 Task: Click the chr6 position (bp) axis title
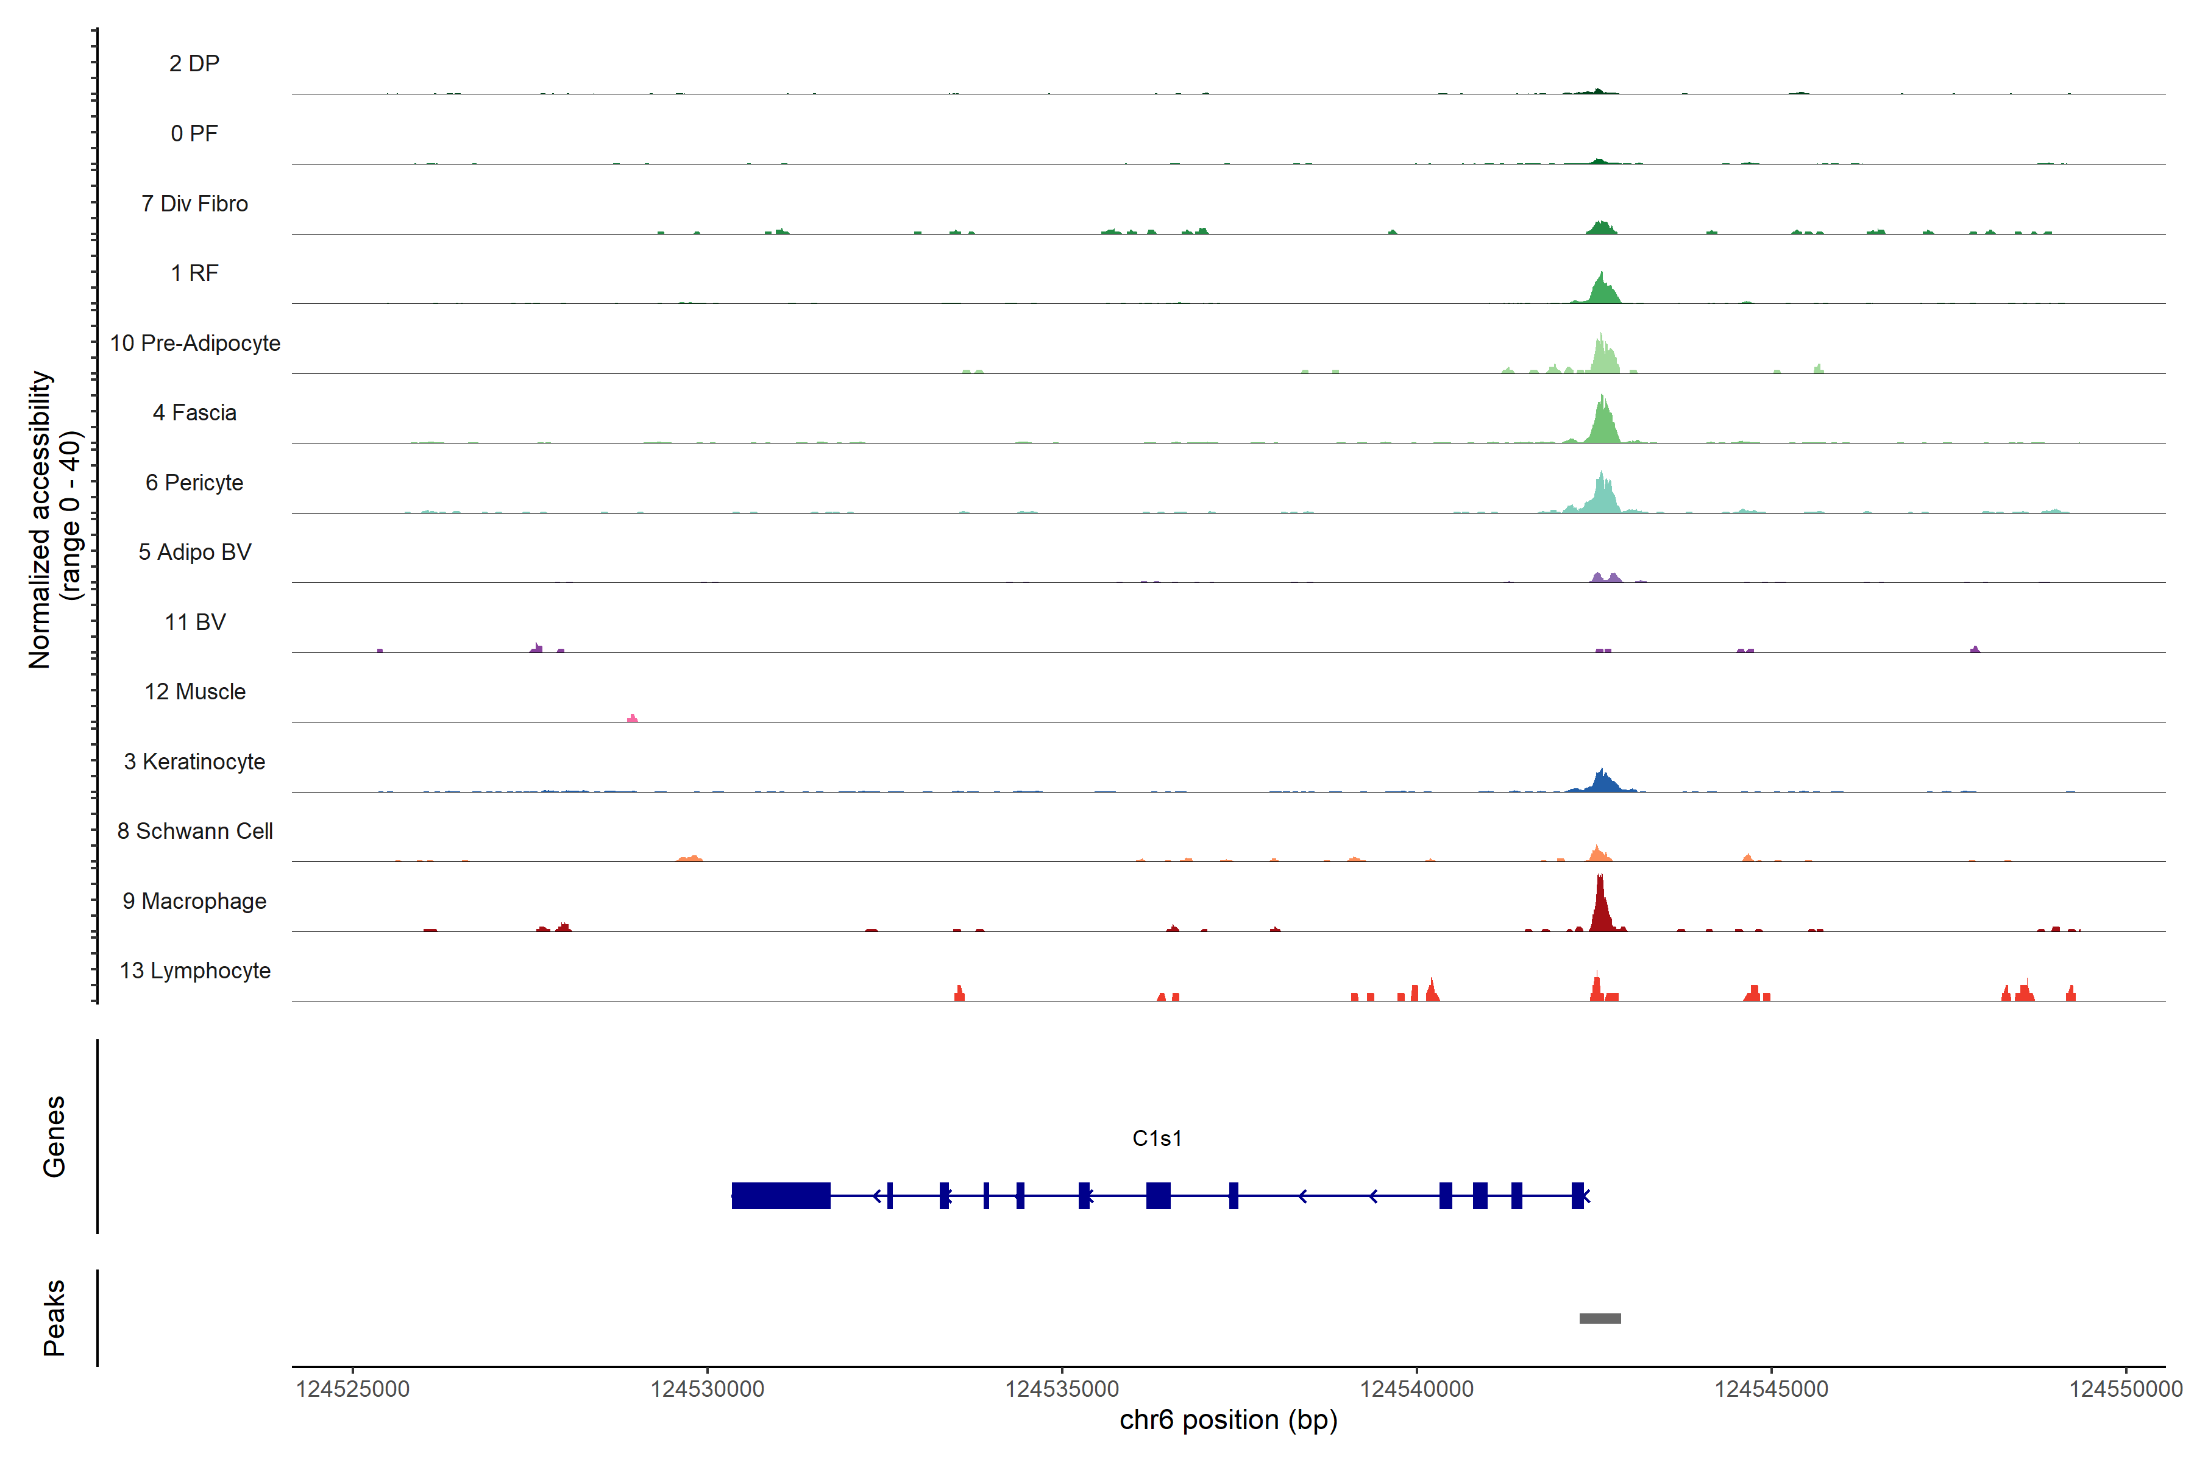click(x=1227, y=1420)
